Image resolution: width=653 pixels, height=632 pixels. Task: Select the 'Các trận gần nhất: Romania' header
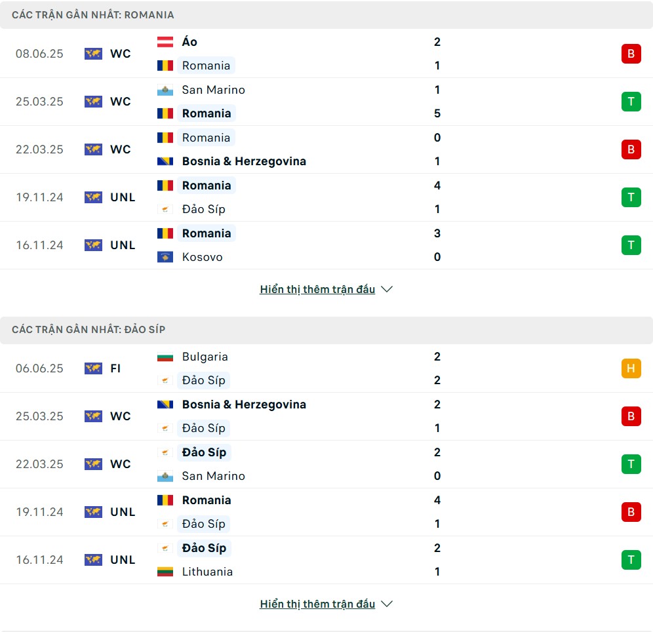[326, 15]
